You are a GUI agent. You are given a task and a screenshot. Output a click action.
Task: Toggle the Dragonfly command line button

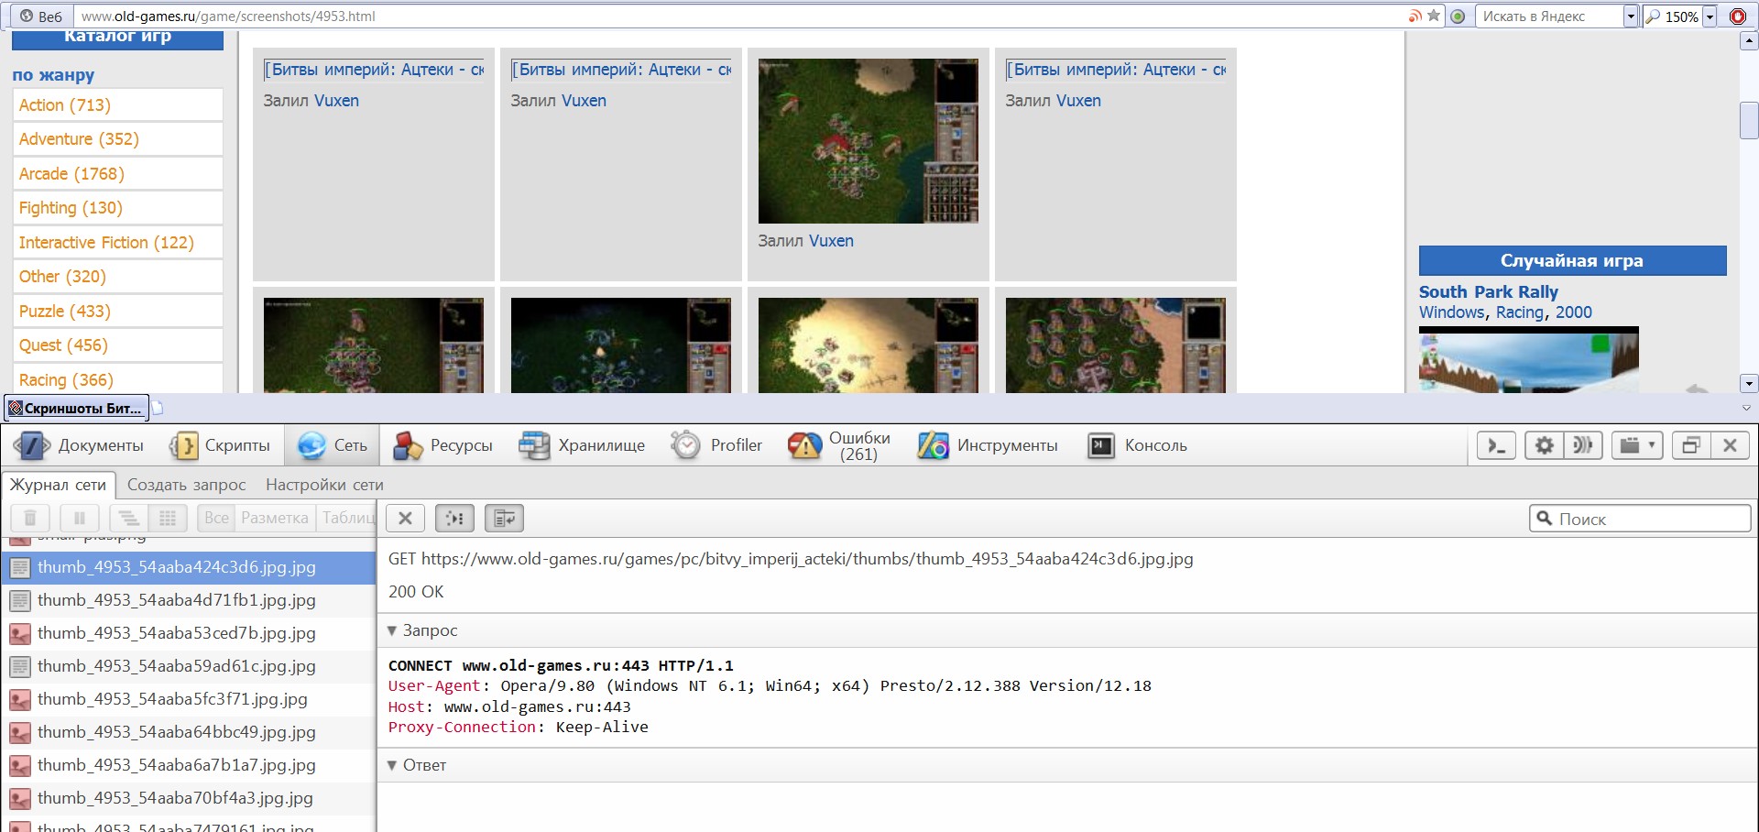click(x=1496, y=445)
